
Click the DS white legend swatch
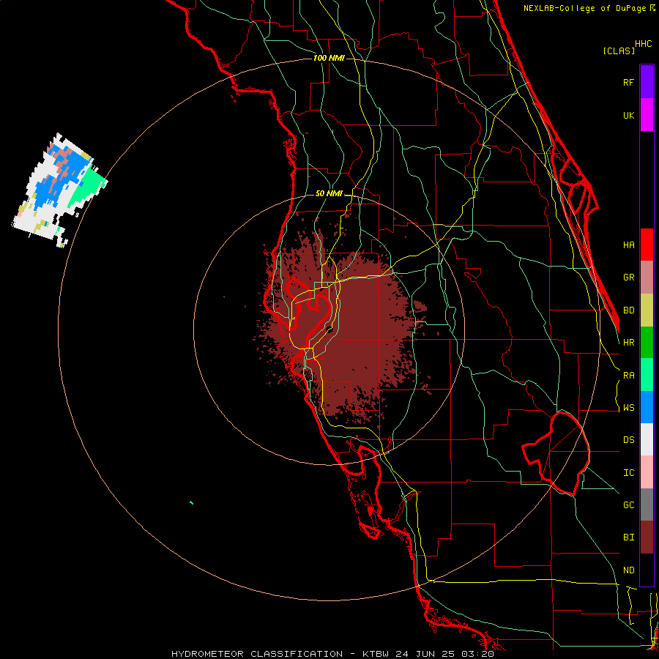pos(647,439)
